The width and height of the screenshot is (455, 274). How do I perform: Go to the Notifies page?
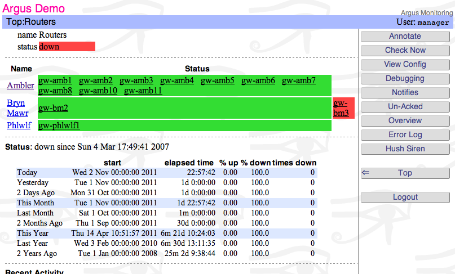click(404, 92)
